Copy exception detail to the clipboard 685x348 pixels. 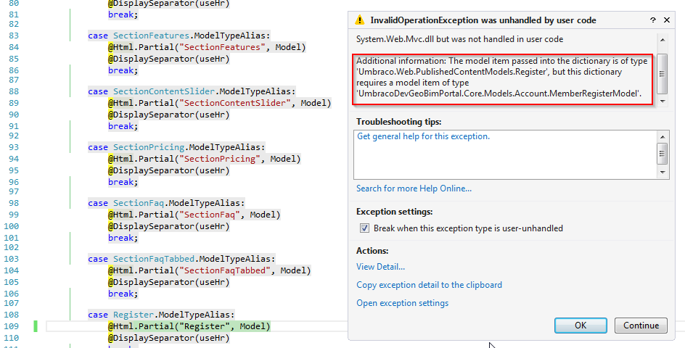coord(429,285)
